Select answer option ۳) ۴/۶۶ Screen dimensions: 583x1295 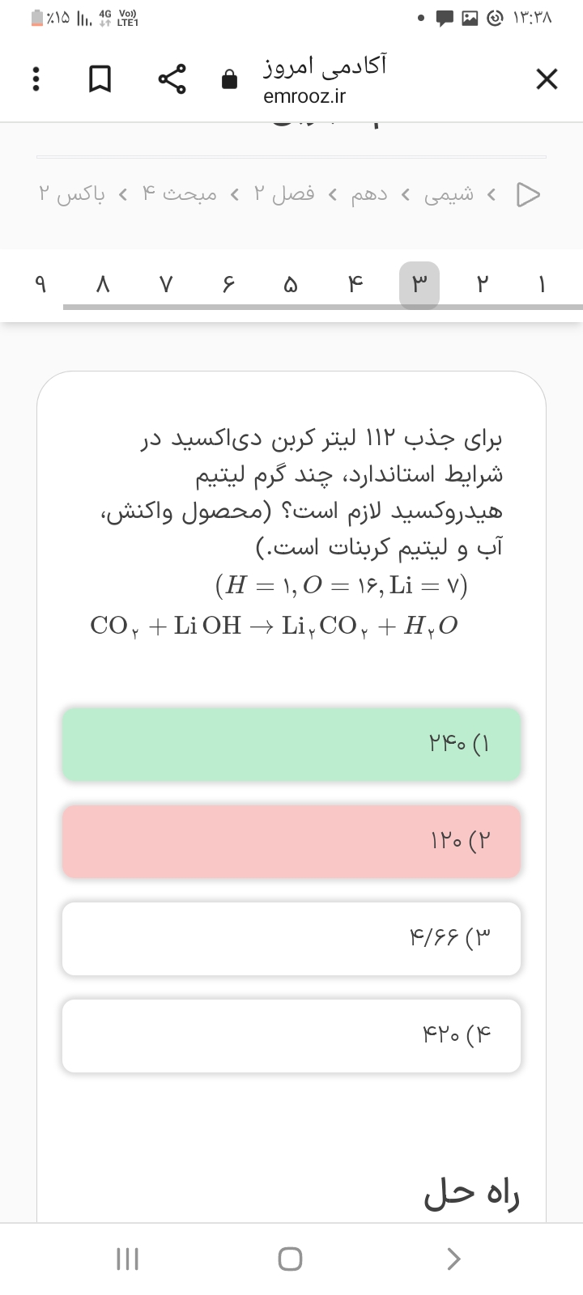291,938
